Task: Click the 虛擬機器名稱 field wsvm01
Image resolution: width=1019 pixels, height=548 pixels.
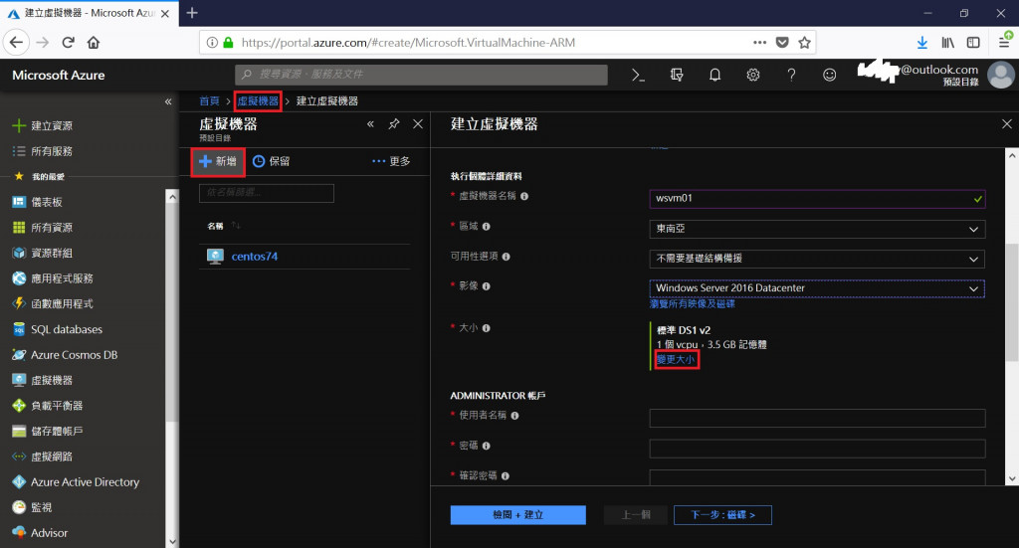Action: (x=817, y=199)
